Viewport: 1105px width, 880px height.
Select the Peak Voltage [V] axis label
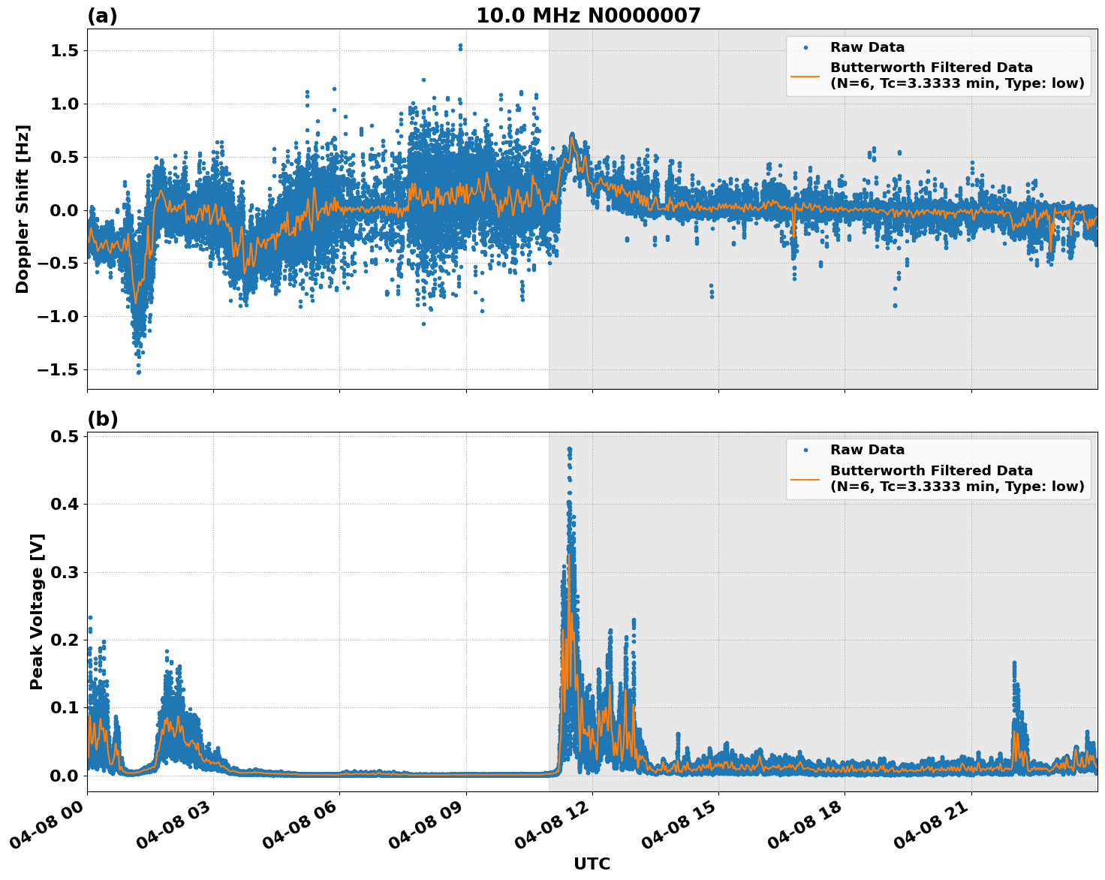pyautogui.click(x=37, y=611)
